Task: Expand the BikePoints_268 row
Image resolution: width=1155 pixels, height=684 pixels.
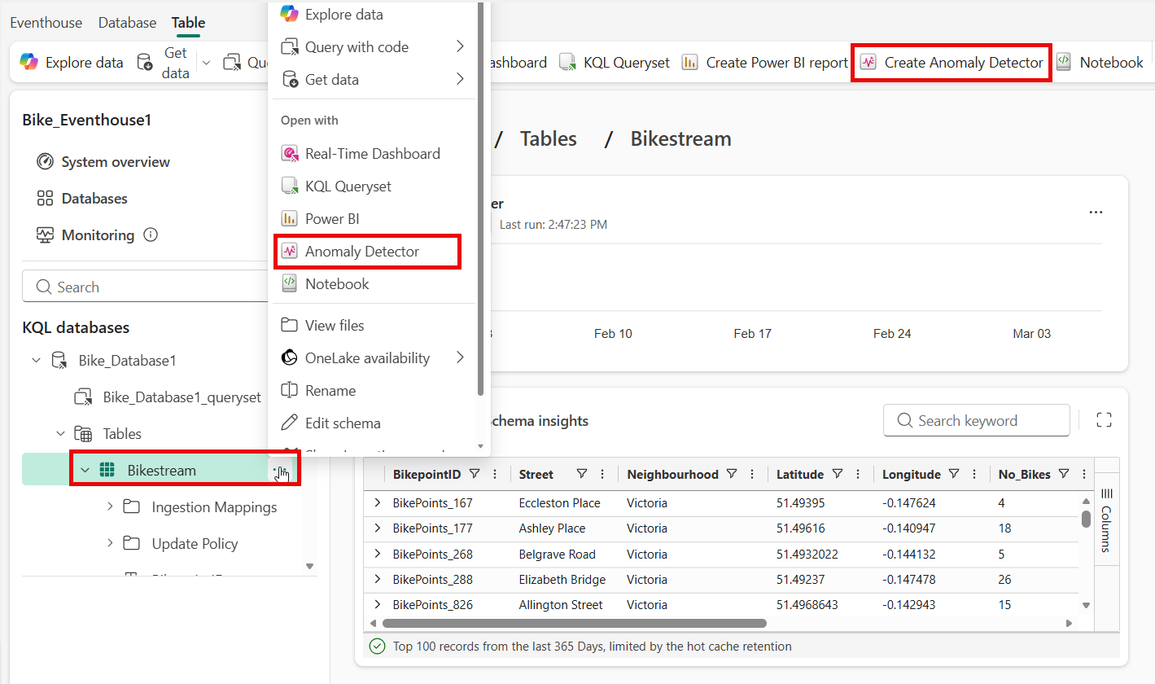Action: (377, 554)
